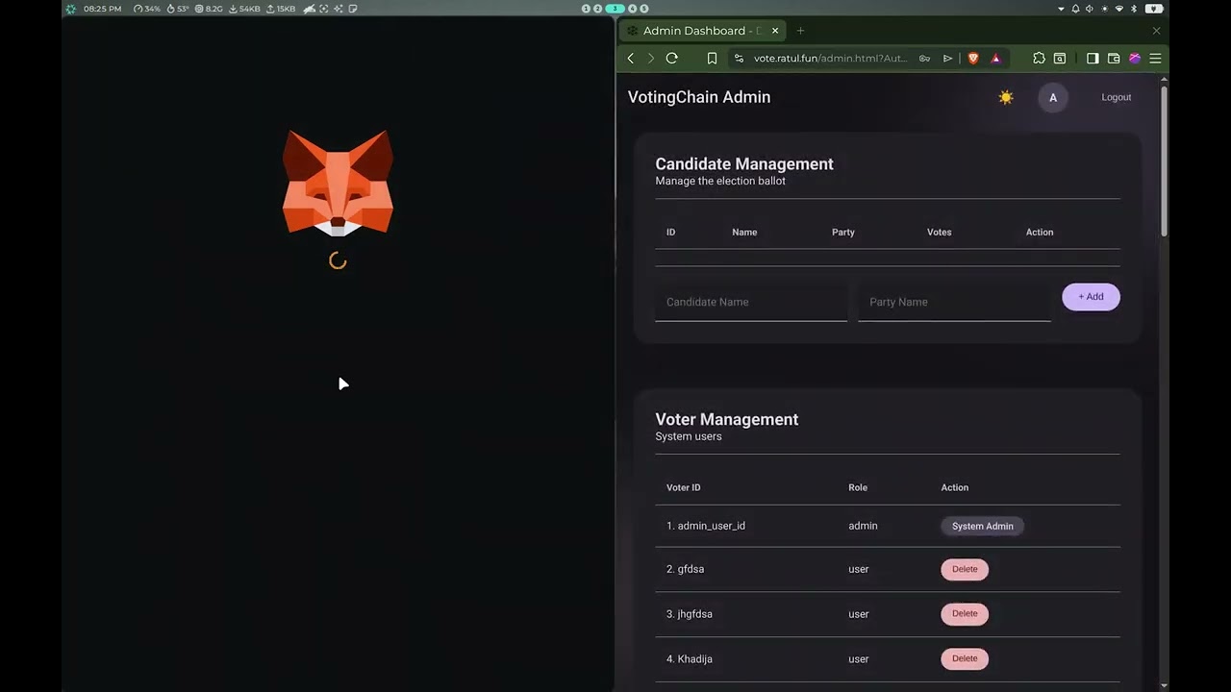
Task: Select the '3. jhgfdsa' voter row text
Action: click(x=690, y=614)
